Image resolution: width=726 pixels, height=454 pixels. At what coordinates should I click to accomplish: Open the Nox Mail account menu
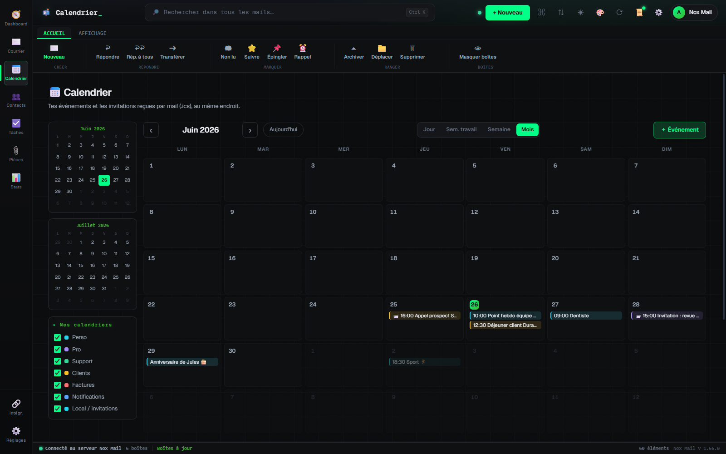[x=694, y=12]
